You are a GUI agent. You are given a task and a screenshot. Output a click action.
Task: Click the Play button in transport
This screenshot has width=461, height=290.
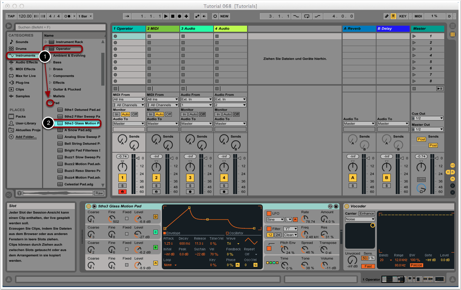point(166,16)
